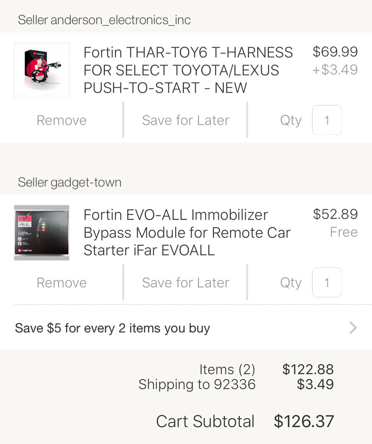
Task: Edit quantity field for the T-Harness item
Action: point(327,120)
